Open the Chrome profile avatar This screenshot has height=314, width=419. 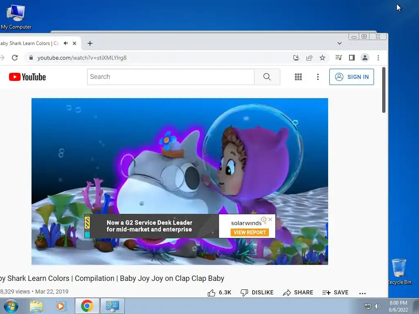[x=365, y=58]
